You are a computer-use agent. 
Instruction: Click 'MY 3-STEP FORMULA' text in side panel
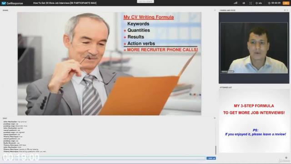(254, 106)
